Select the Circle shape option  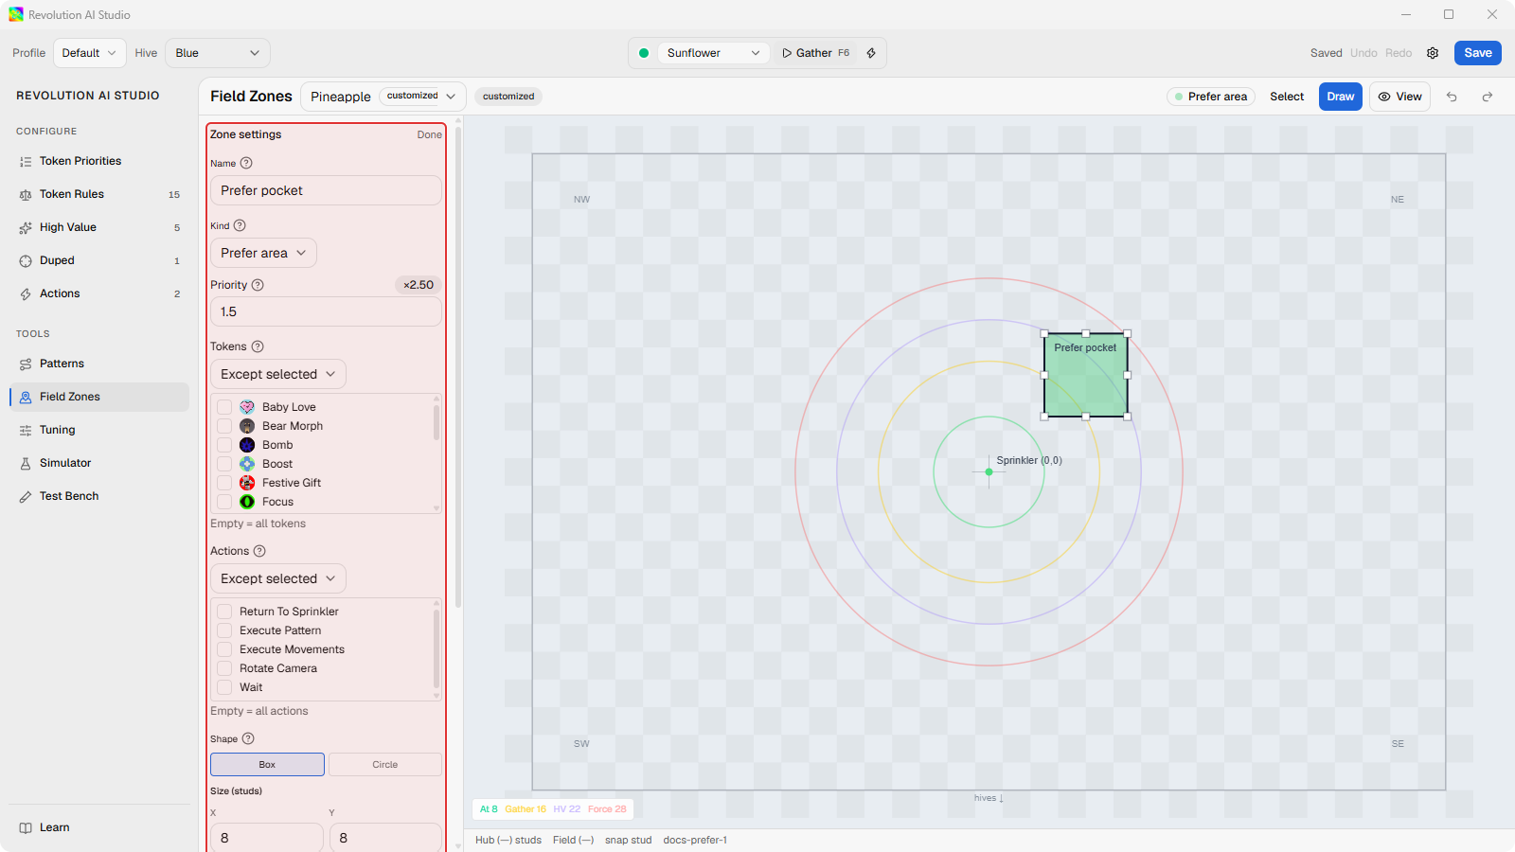click(385, 765)
